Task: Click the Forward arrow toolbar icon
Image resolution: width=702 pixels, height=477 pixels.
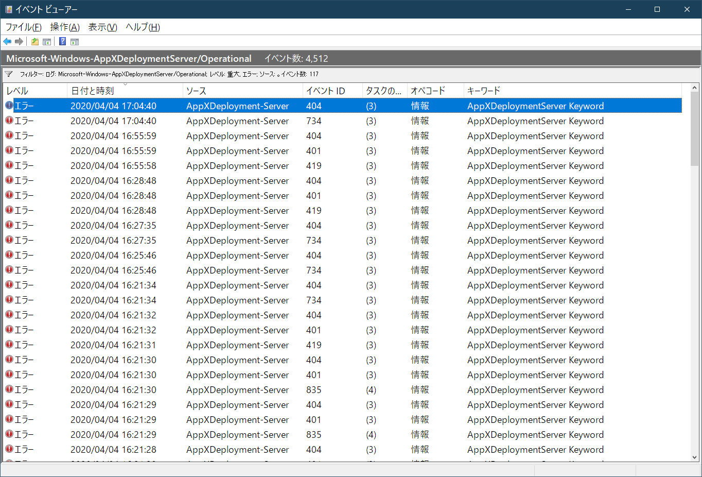Action: pos(19,42)
